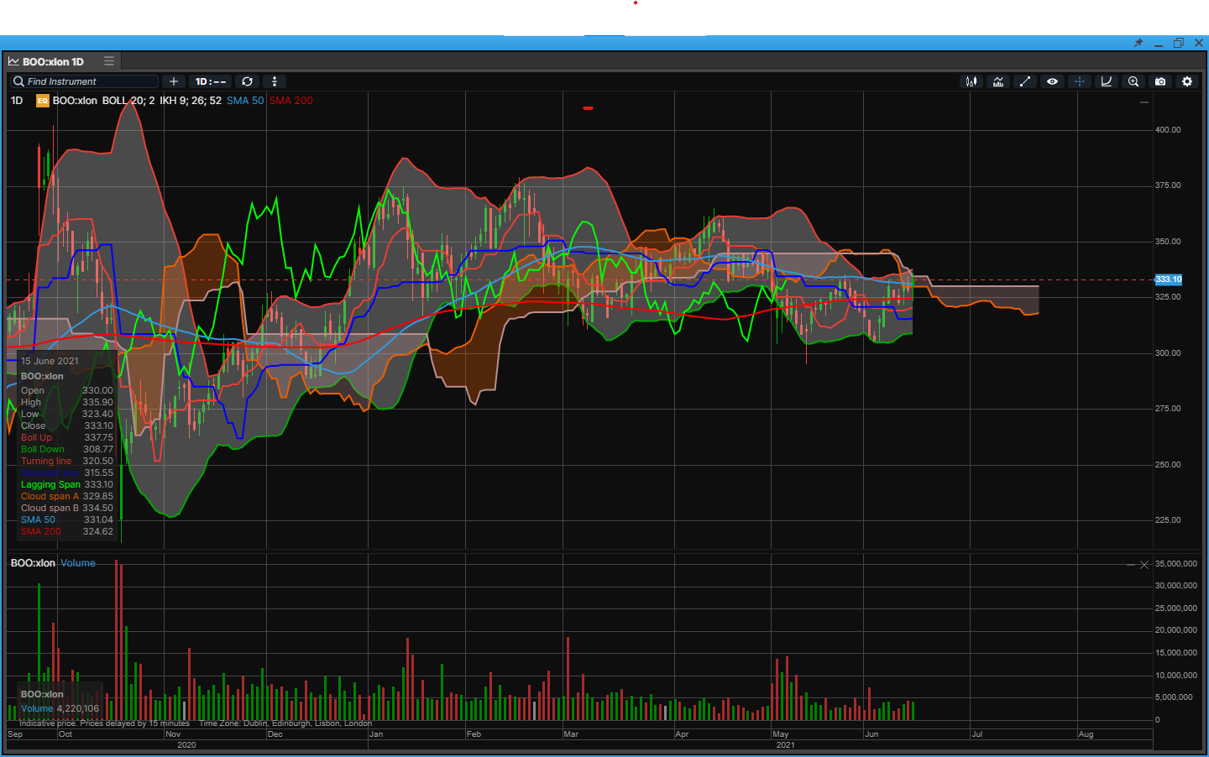Screen dimensions: 1209x757
Task: Open the vertical split options icon
Action: [275, 81]
